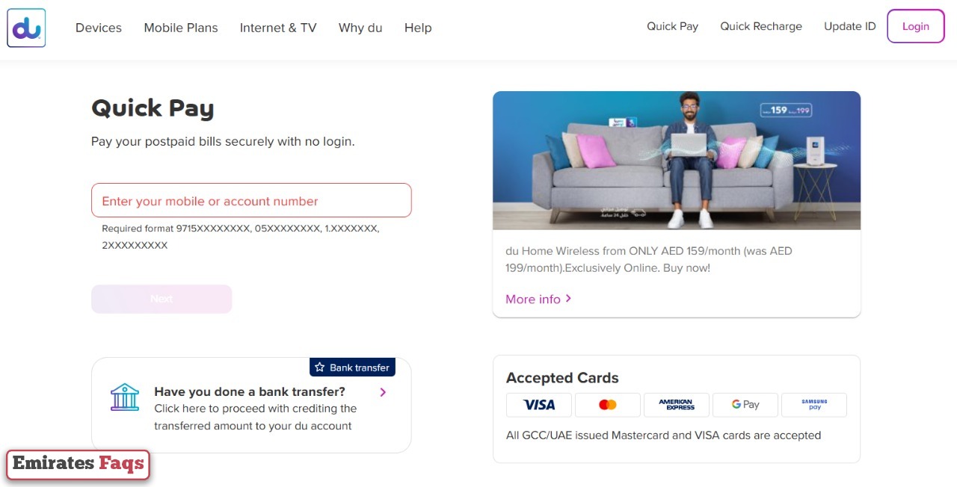The height and width of the screenshot is (487, 957).
Task: Click the star in Bank transfer badge
Action: point(321,367)
